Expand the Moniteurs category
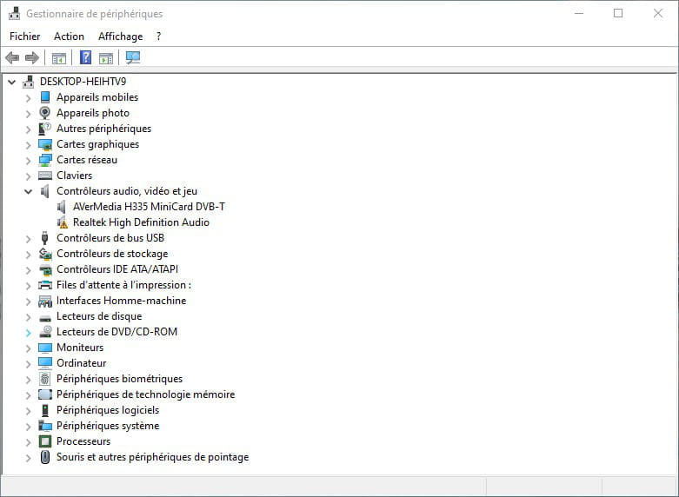 (28, 348)
